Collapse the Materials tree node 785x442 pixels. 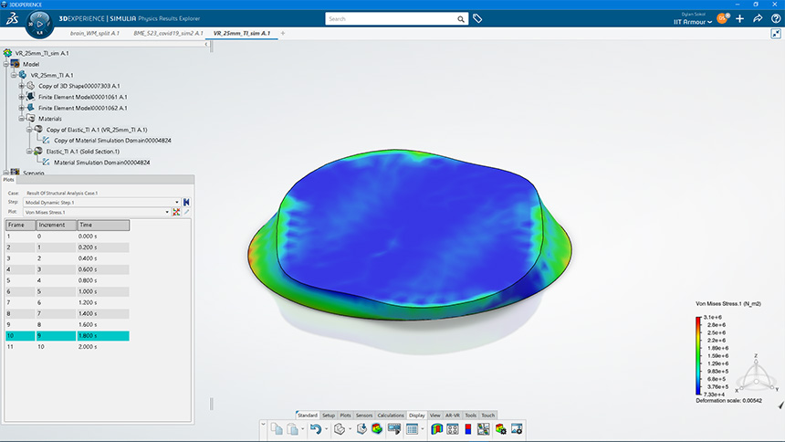[x=21, y=118]
